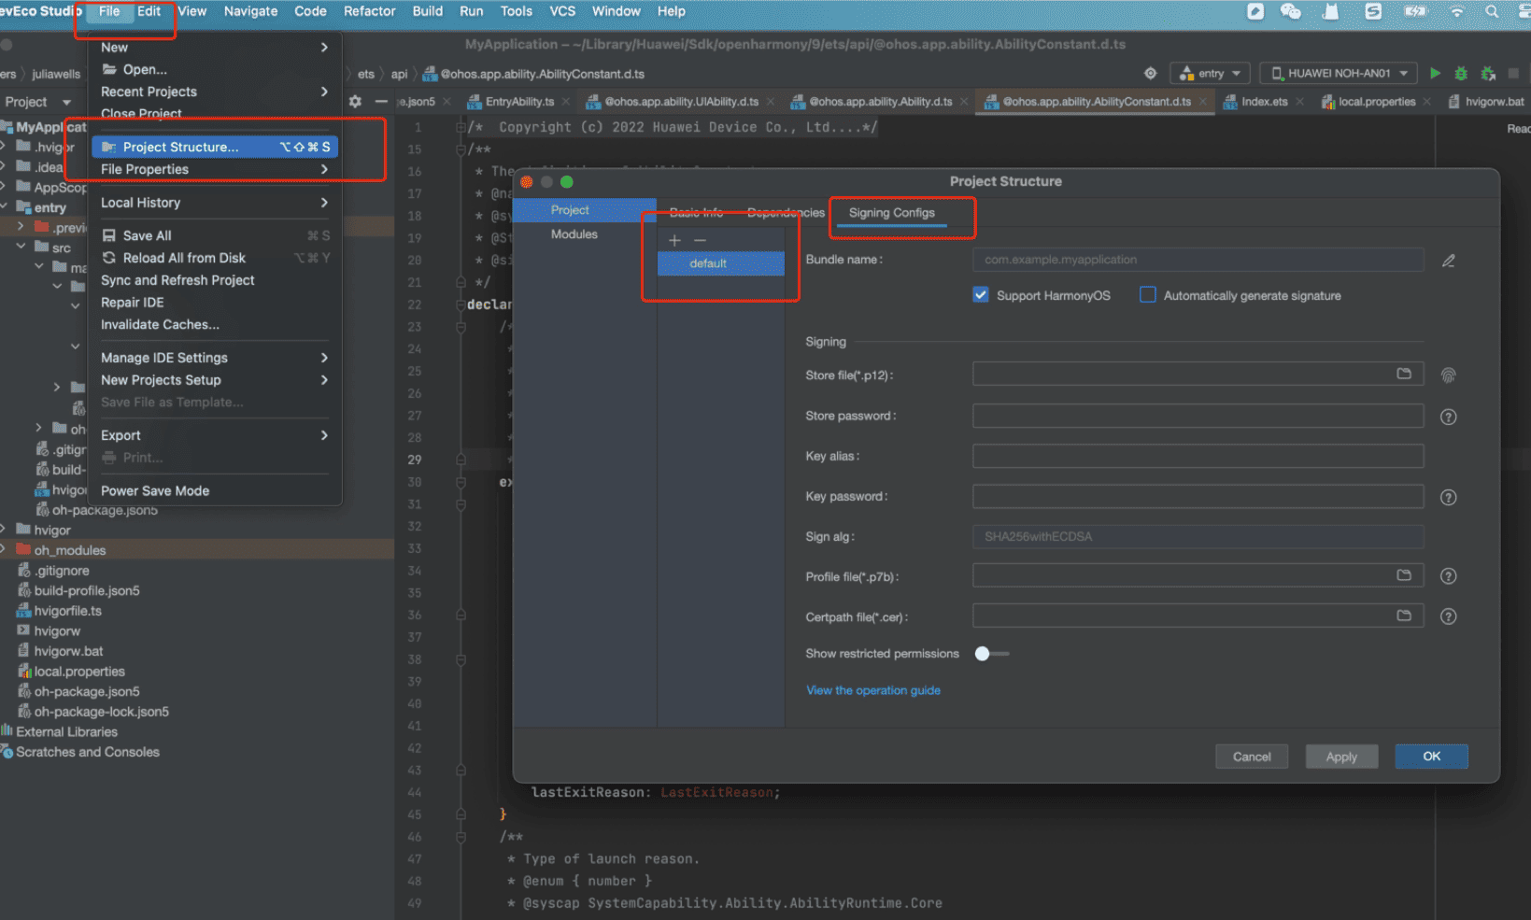The width and height of the screenshot is (1531, 920).
Task: Attach debugger to process
Action: pyautogui.click(x=1488, y=73)
